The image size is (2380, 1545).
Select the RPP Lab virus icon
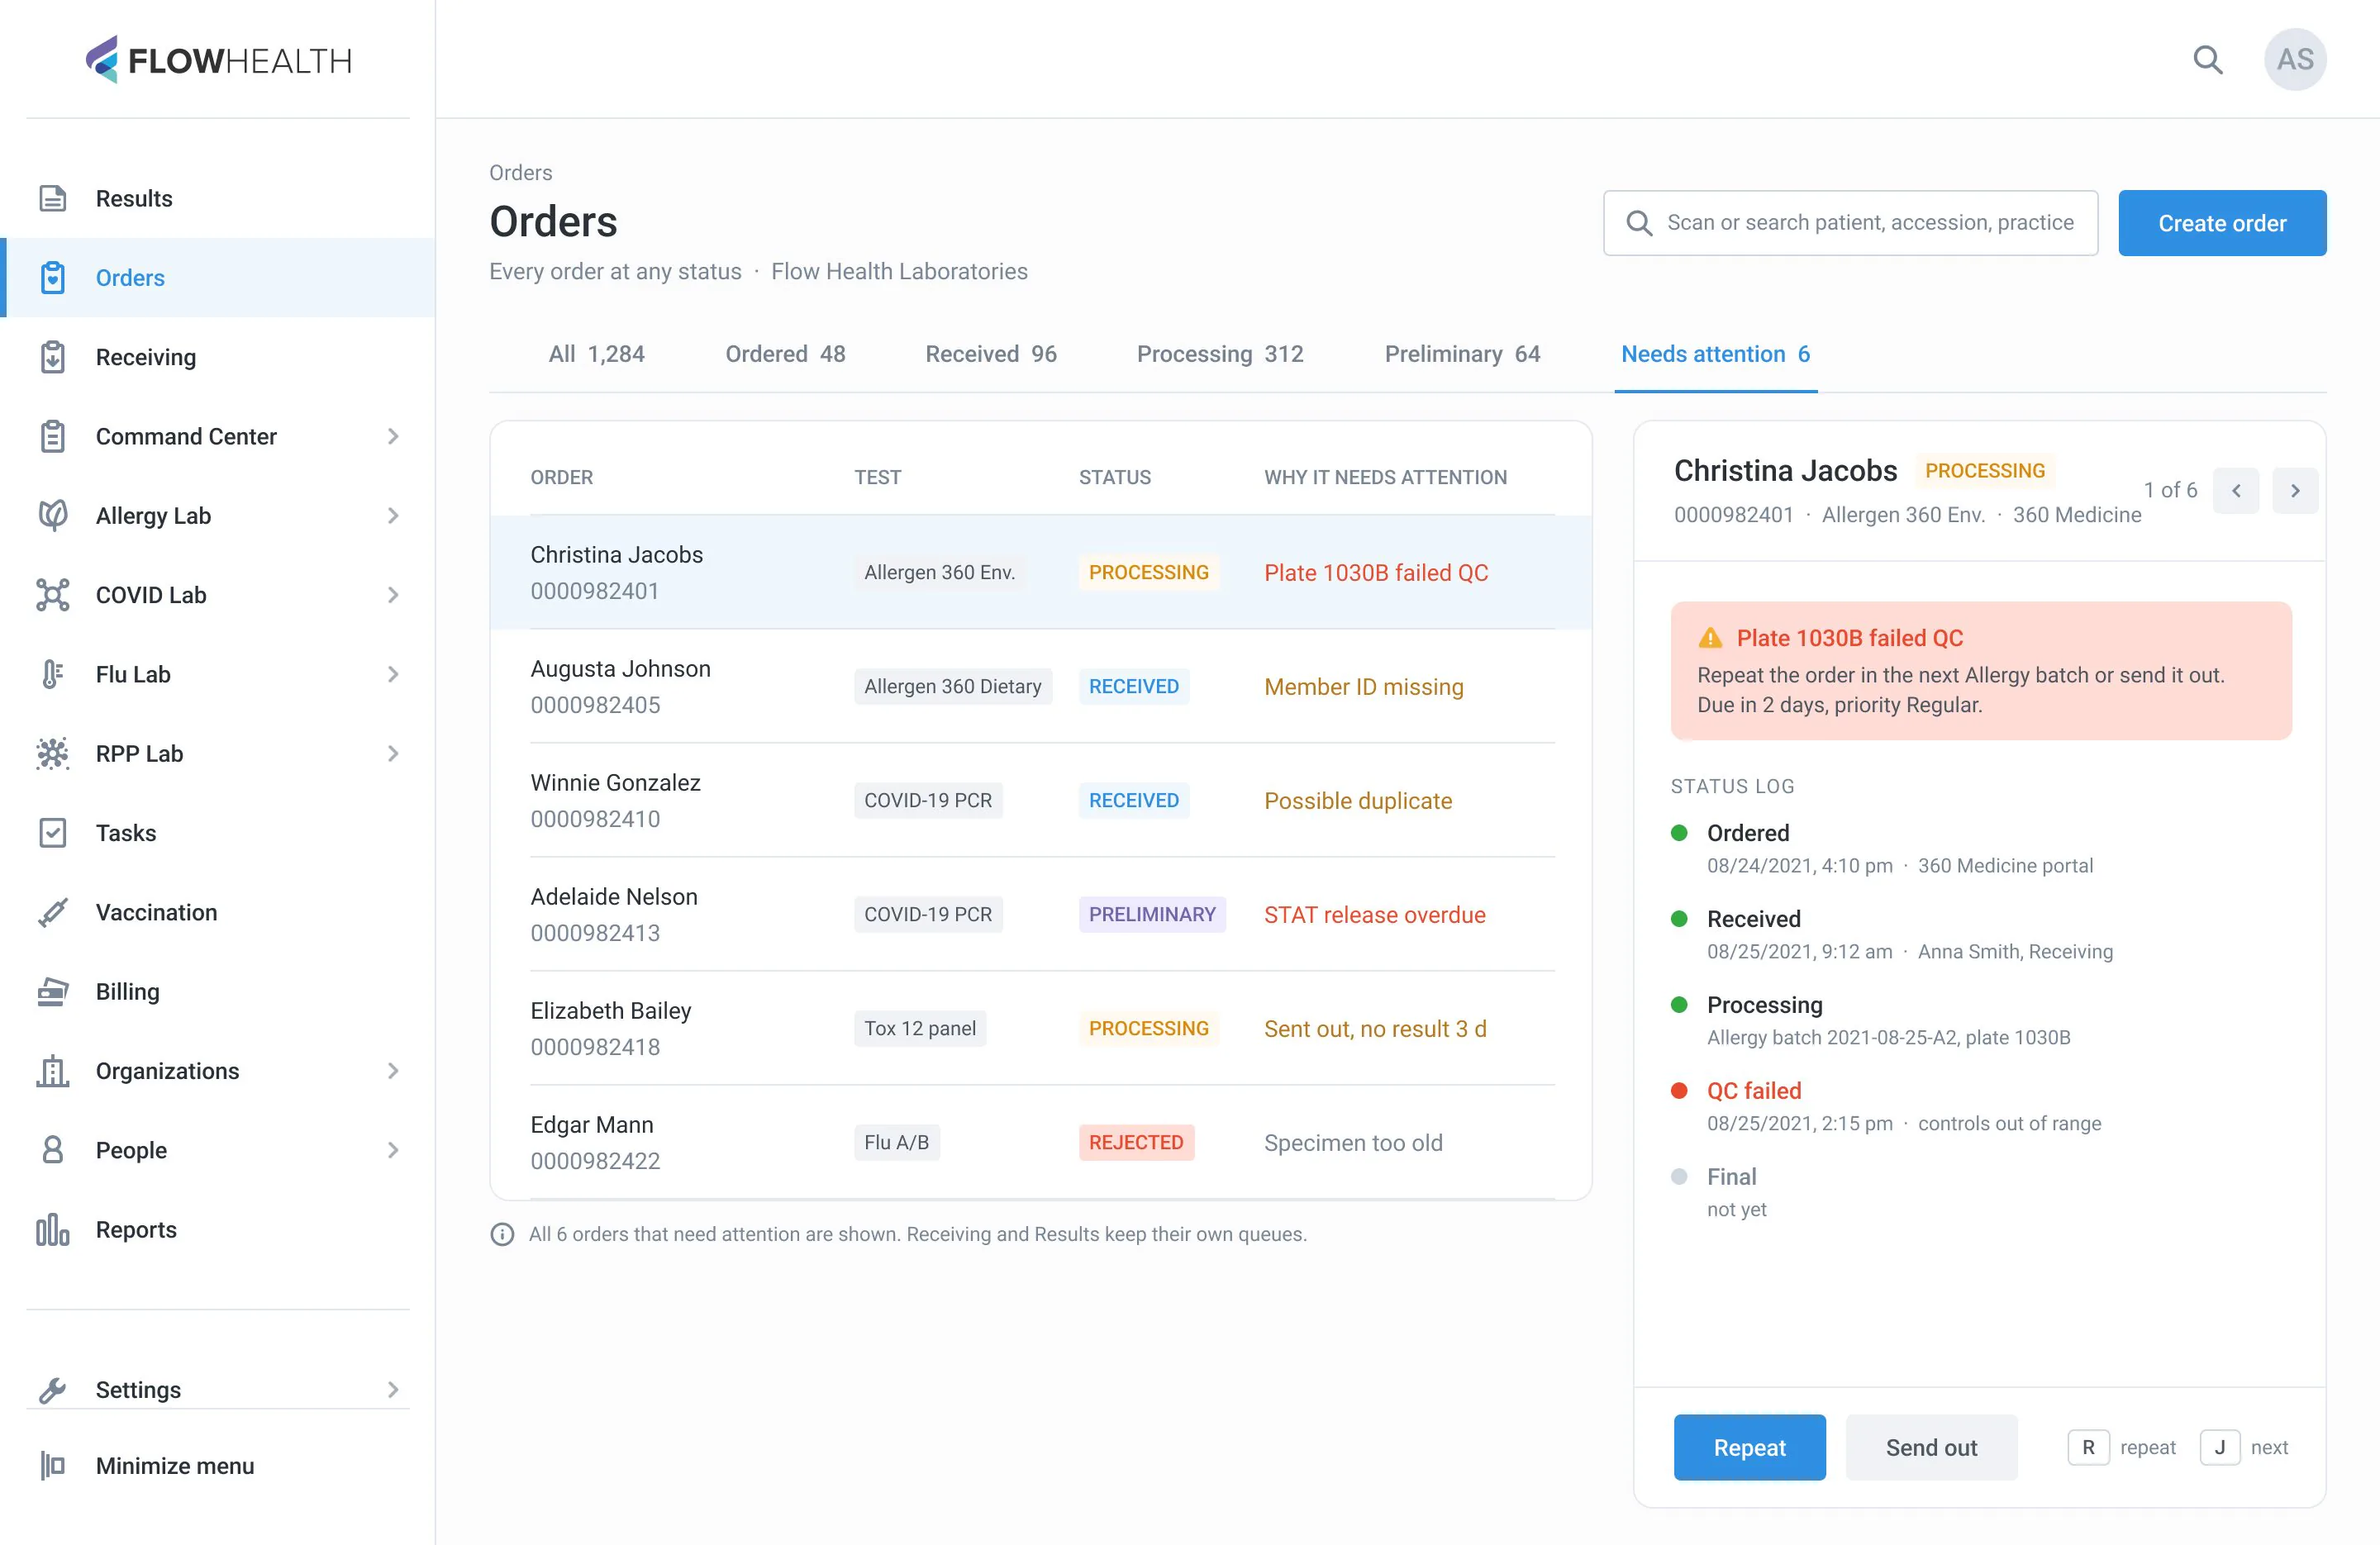pos(53,753)
